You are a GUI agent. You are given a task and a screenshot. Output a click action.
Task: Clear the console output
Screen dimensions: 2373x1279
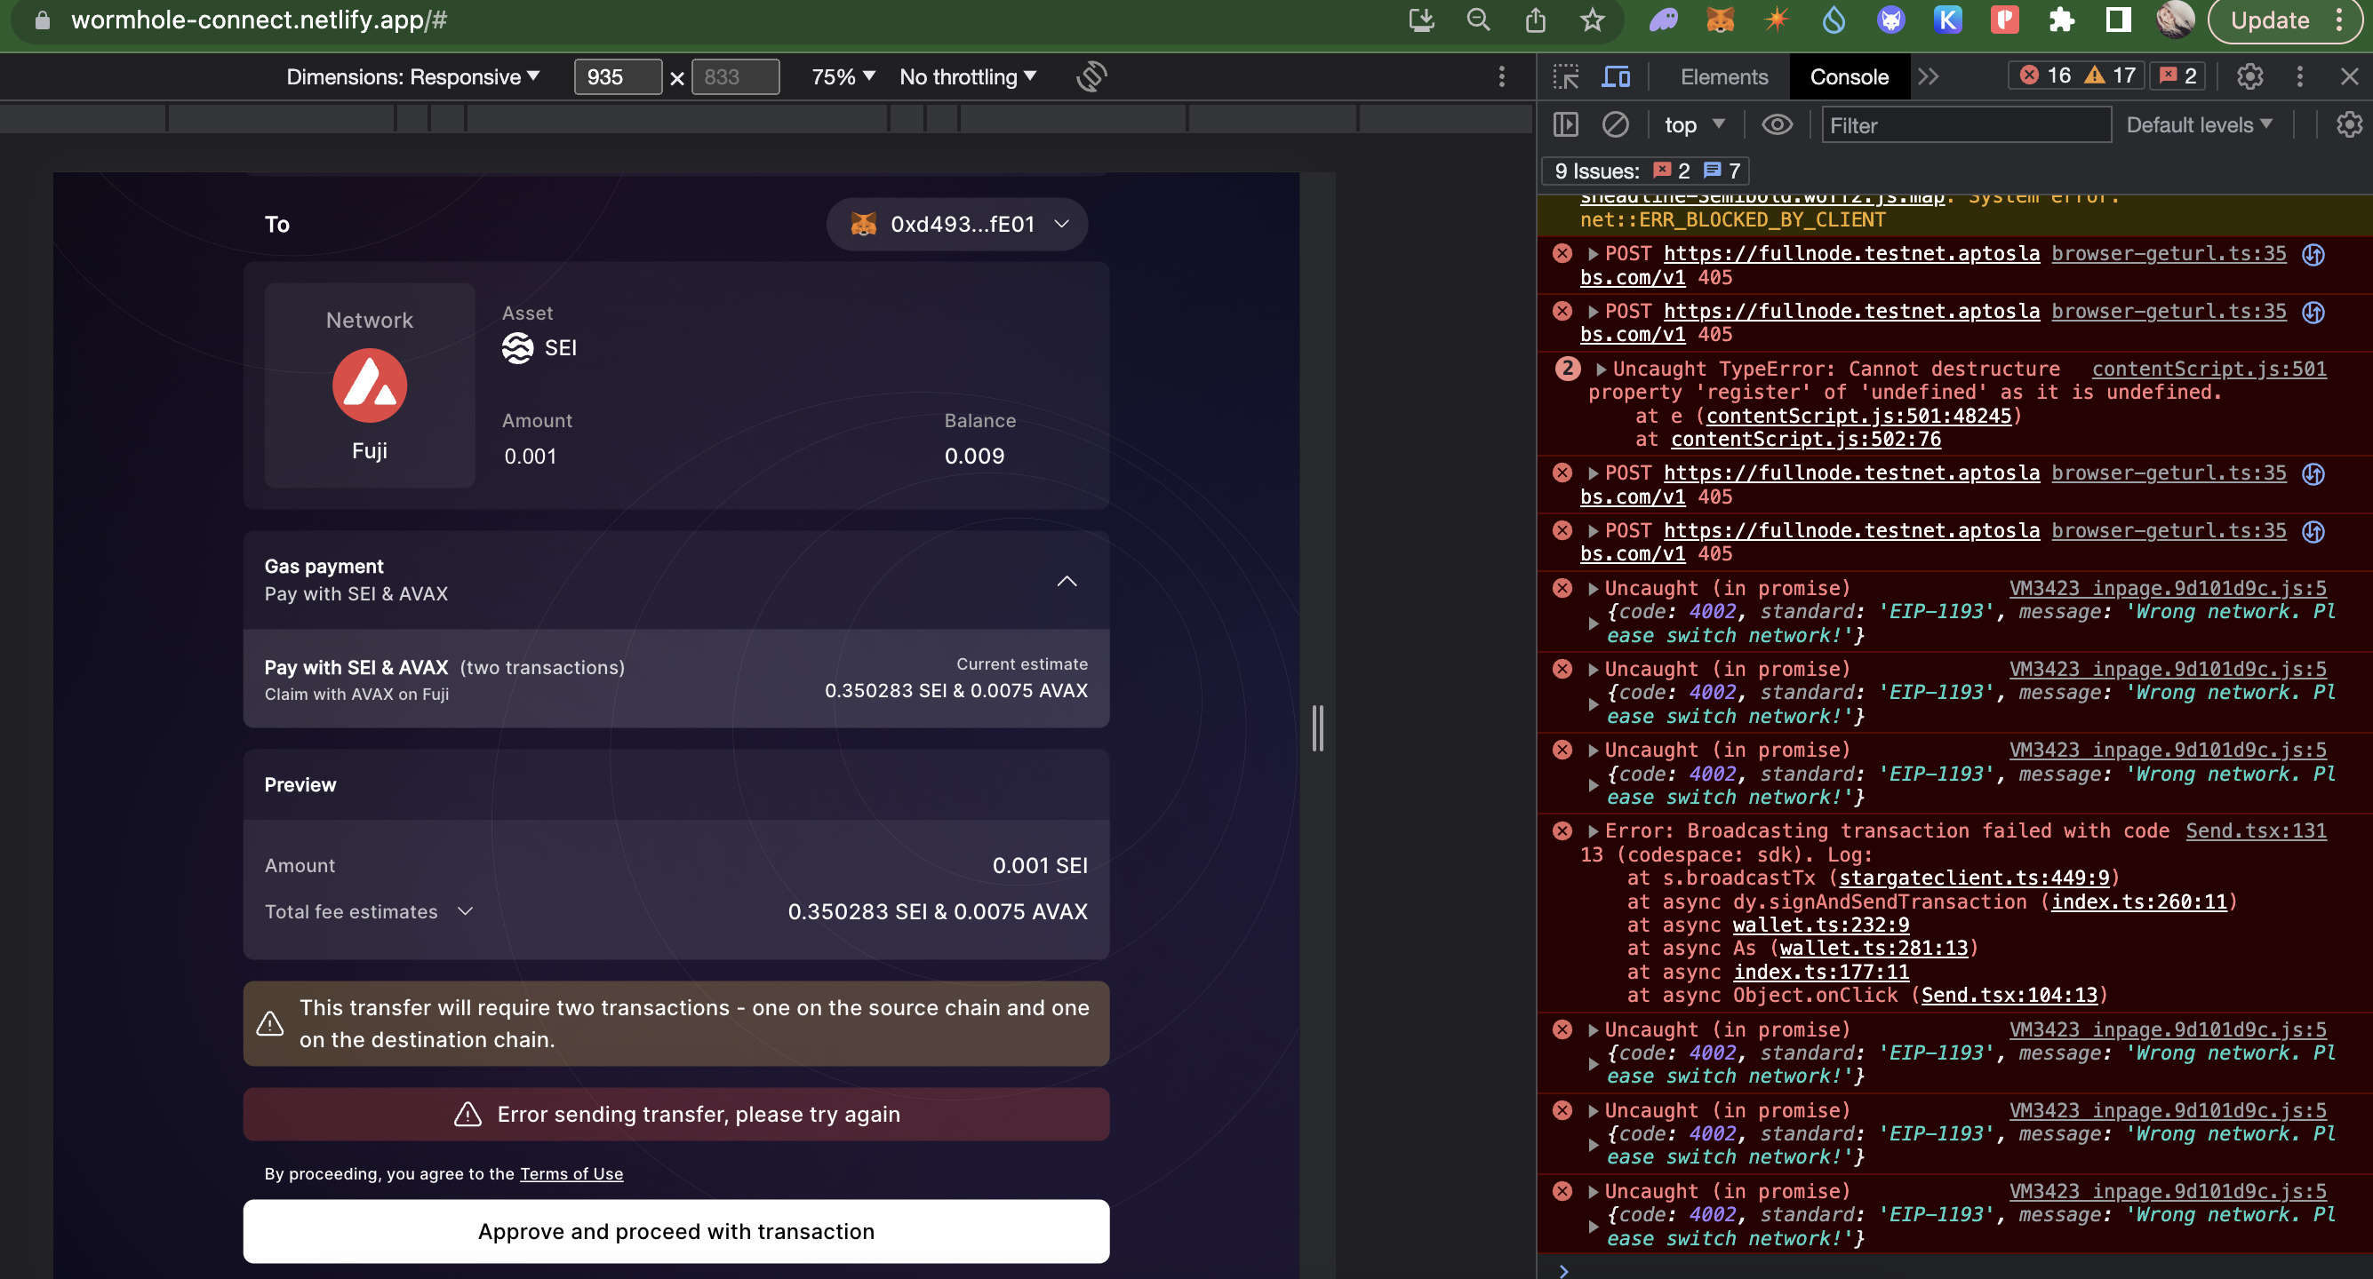click(x=1616, y=124)
